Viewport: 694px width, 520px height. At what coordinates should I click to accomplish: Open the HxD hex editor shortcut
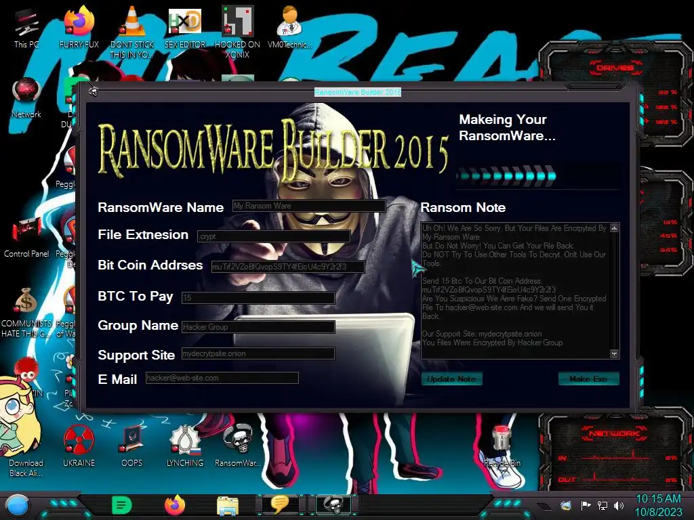184,27
